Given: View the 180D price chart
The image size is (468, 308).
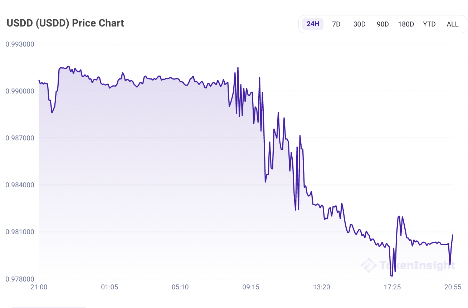Looking at the screenshot, I should tap(406, 24).
